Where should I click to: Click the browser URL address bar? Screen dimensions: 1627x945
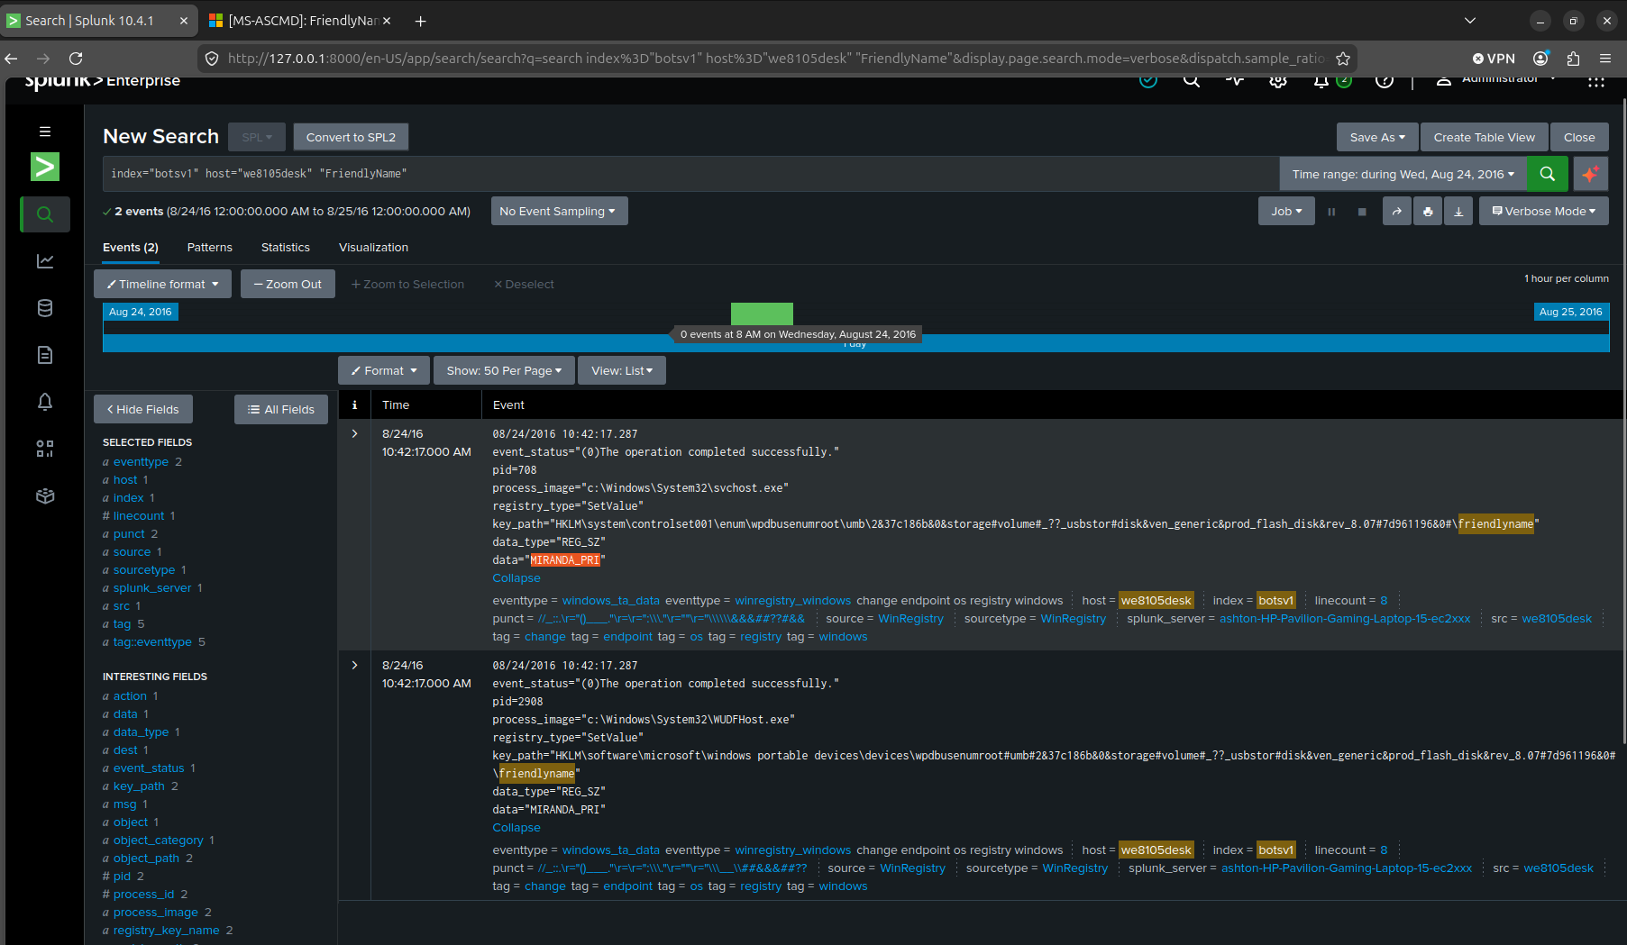pyautogui.click(x=775, y=59)
